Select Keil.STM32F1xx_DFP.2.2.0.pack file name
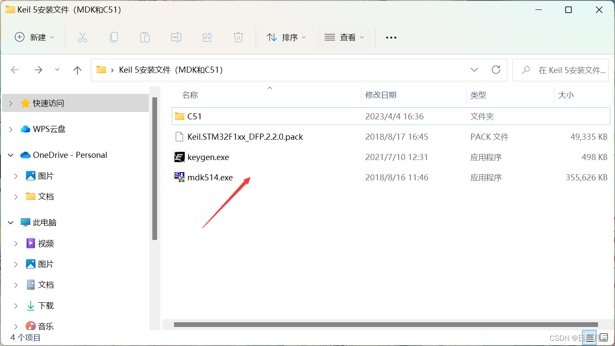Screen dimensions: 615x346 click(245, 137)
